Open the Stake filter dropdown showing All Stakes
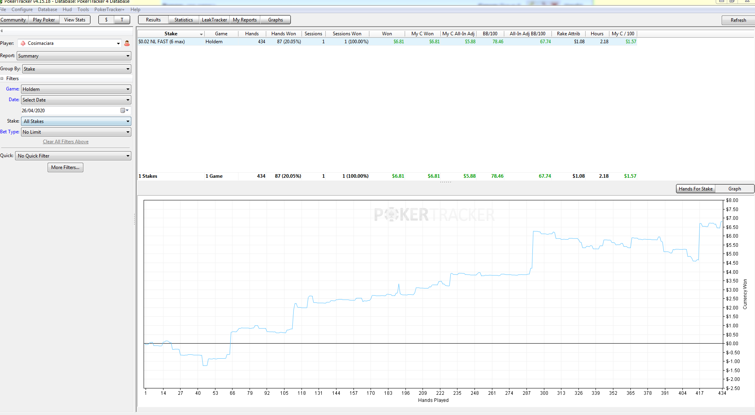 pyautogui.click(x=76, y=121)
